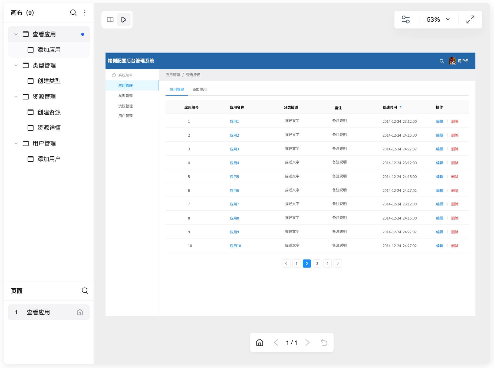Click the 应用5 link
The height and width of the screenshot is (368, 494).
coord(234,177)
